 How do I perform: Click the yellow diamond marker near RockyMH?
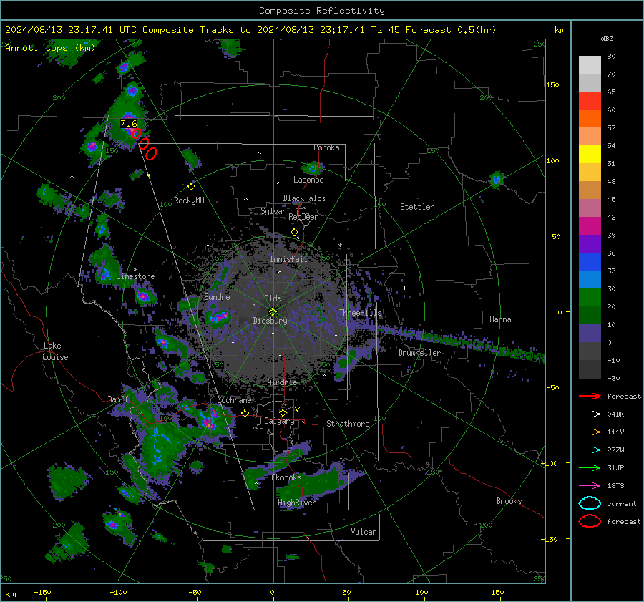coord(191,187)
